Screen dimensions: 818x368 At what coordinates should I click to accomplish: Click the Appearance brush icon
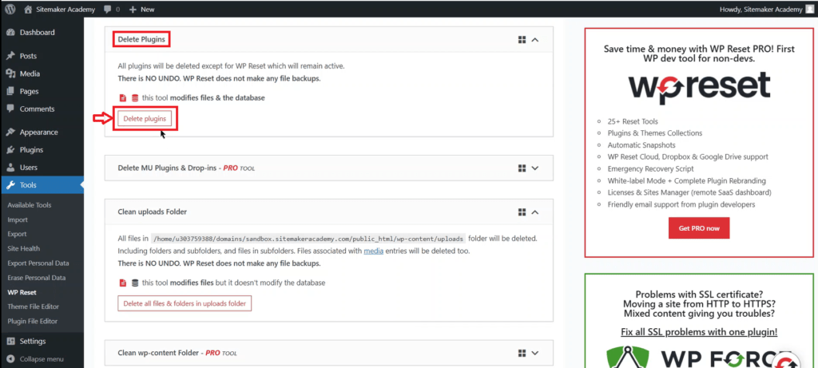coord(10,132)
